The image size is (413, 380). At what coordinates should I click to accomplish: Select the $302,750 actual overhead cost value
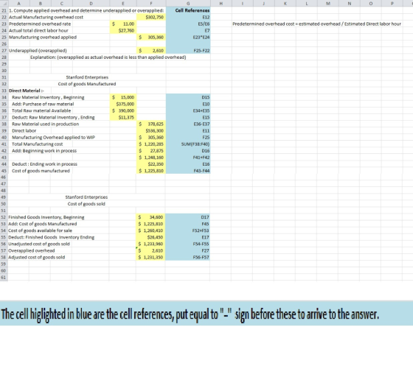click(151, 17)
